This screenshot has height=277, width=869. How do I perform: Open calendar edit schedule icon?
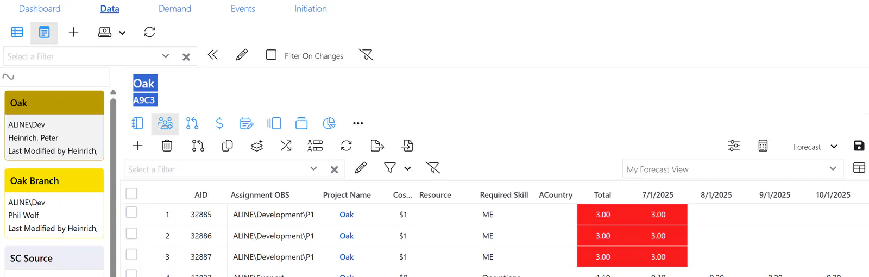click(x=247, y=123)
